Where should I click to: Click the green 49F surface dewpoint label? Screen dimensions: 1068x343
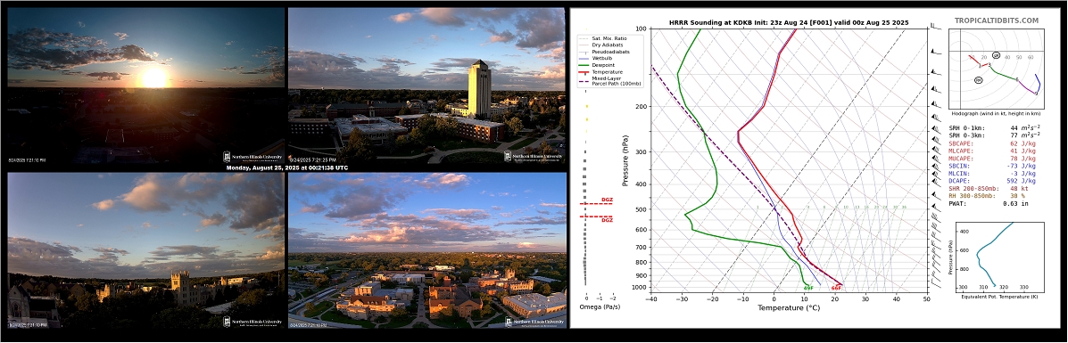click(x=807, y=288)
